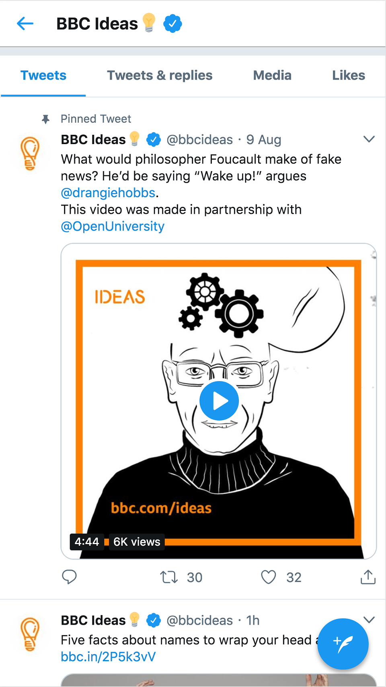This screenshot has width=386, height=687.
Task: Click the reply icon on pinned tweet
Action: coord(69,577)
